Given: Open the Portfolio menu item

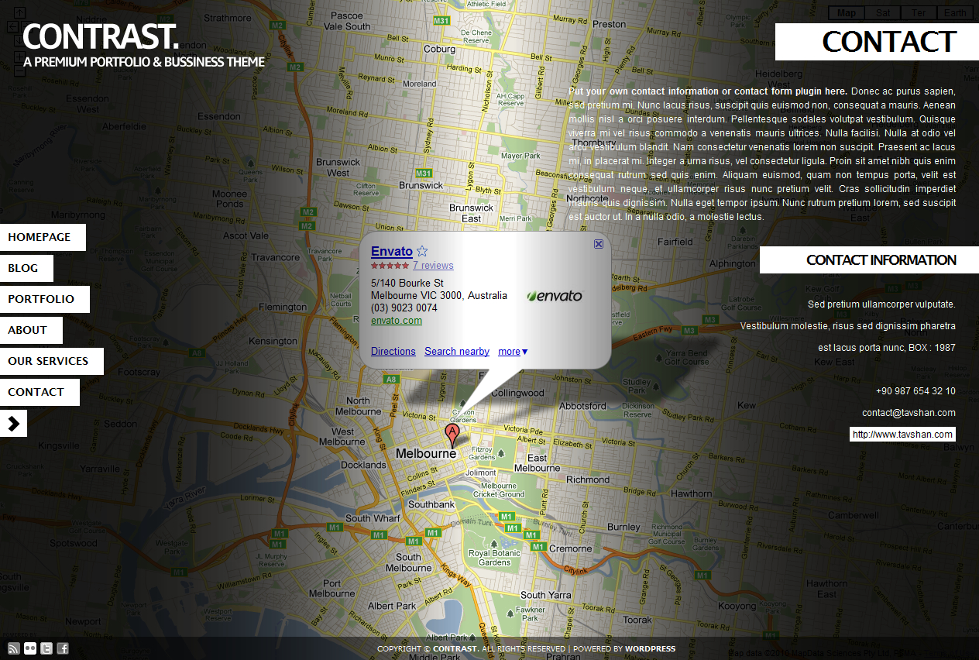Looking at the screenshot, I should tap(45, 299).
